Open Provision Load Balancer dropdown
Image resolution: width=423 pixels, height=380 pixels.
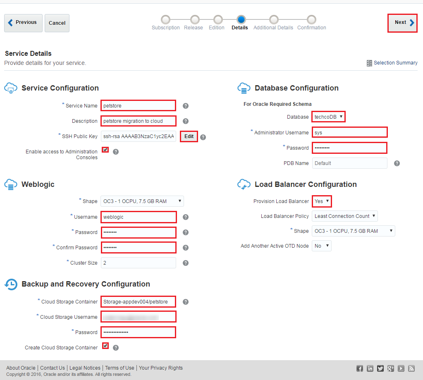click(322, 201)
